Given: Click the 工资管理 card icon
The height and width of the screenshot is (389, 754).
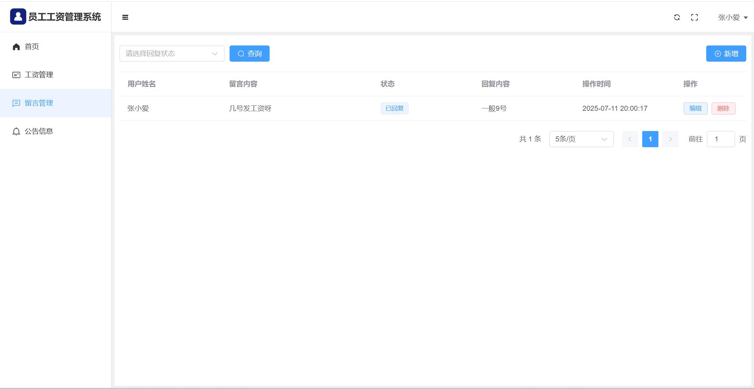Looking at the screenshot, I should (16, 75).
